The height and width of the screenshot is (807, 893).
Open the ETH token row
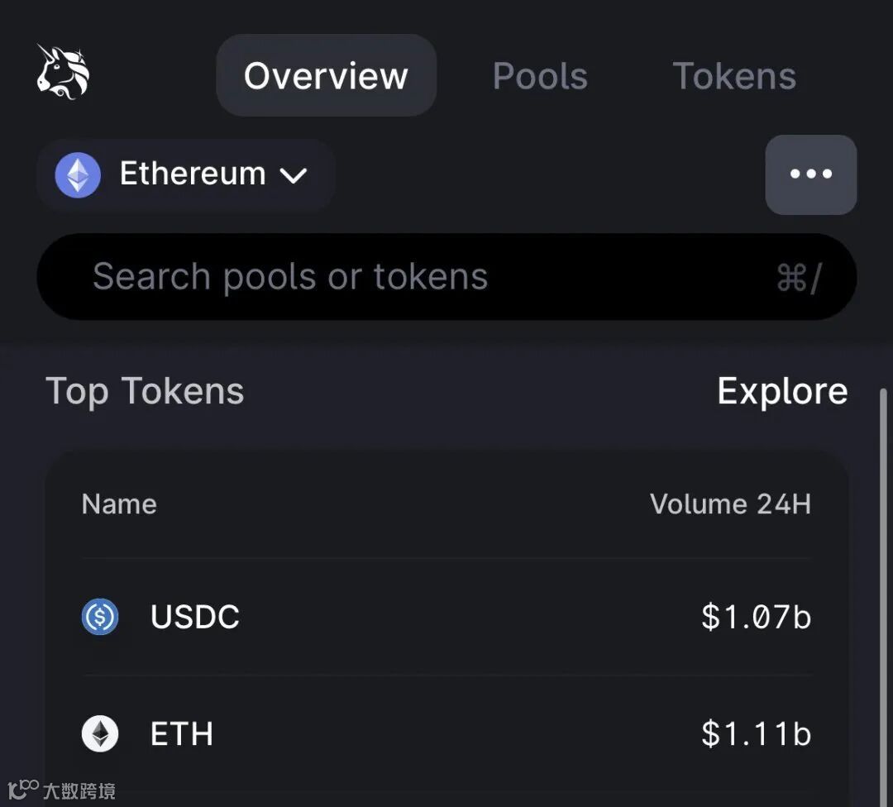click(447, 733)
